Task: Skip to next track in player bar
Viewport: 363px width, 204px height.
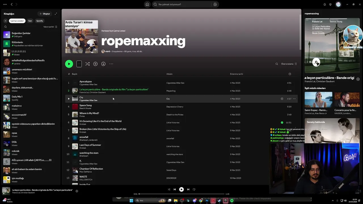Action: tap(188, 189)
